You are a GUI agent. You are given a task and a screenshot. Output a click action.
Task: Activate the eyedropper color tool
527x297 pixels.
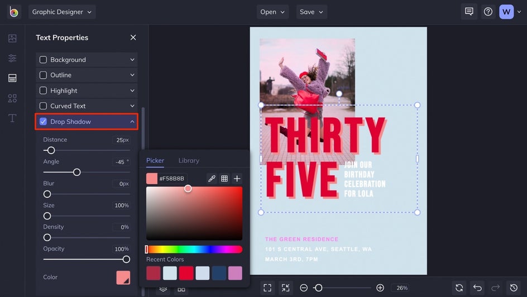click(x=212, y=179)
